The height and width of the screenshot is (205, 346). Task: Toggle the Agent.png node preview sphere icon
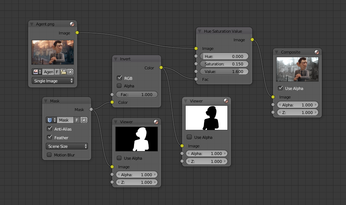72,24
